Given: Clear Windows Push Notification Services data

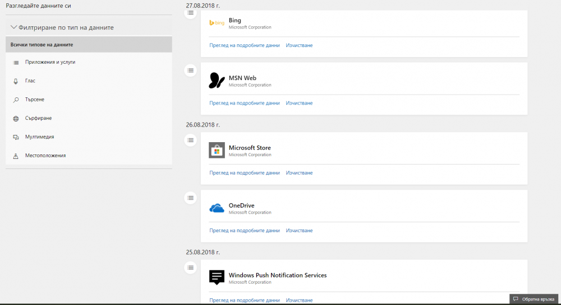Looking at the screenshot, I should [x=299, y=301].
